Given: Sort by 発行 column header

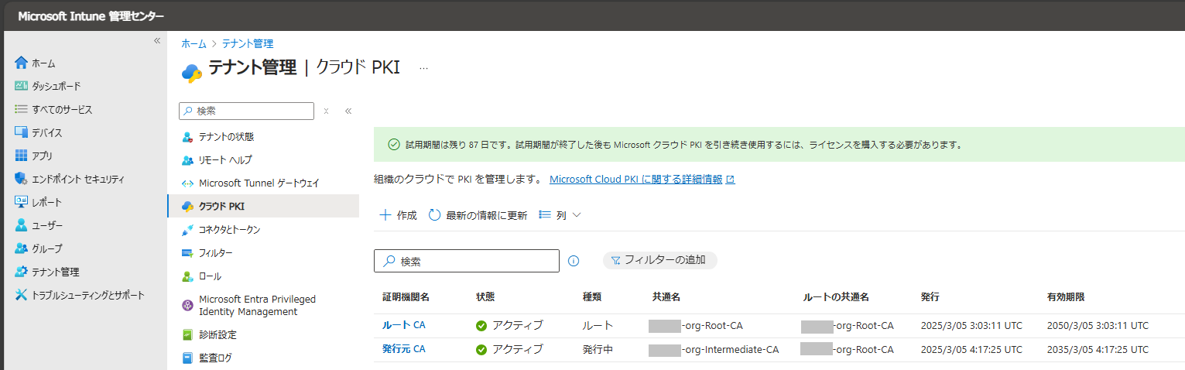Looking at the screenshot, I should click(930, 297).
